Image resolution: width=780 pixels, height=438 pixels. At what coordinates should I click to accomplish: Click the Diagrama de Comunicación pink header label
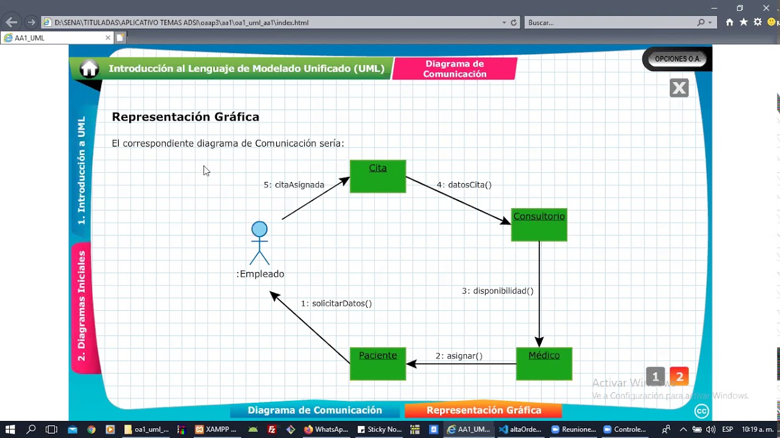[x=455, y=69]
